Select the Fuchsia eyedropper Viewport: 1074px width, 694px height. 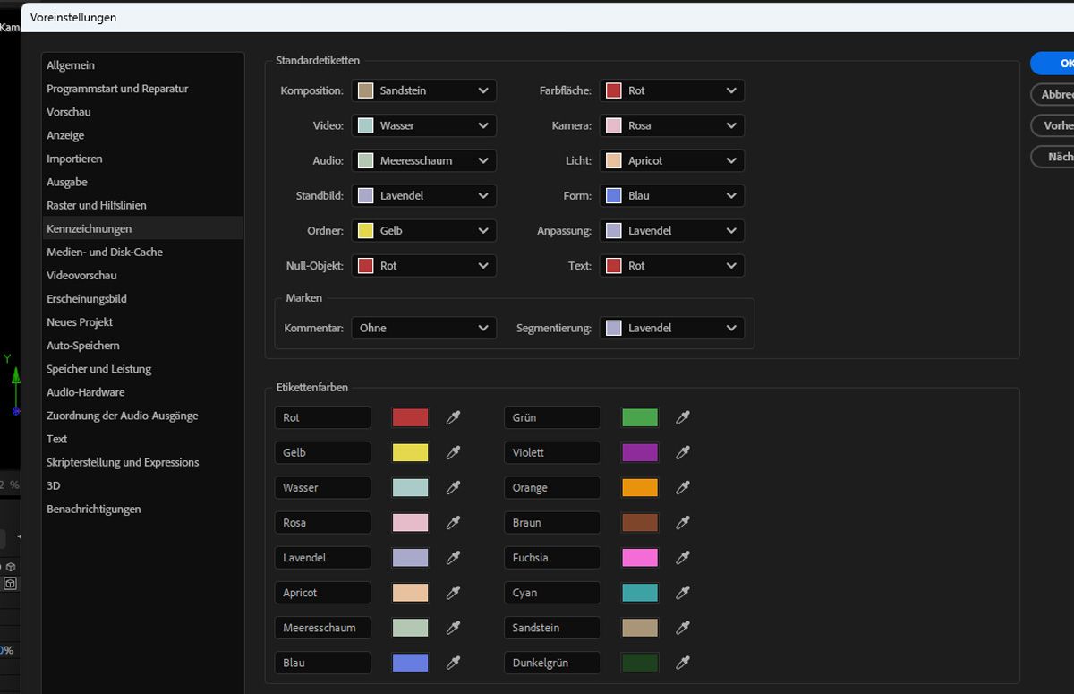pyautogui.click(x=683, y=558)
